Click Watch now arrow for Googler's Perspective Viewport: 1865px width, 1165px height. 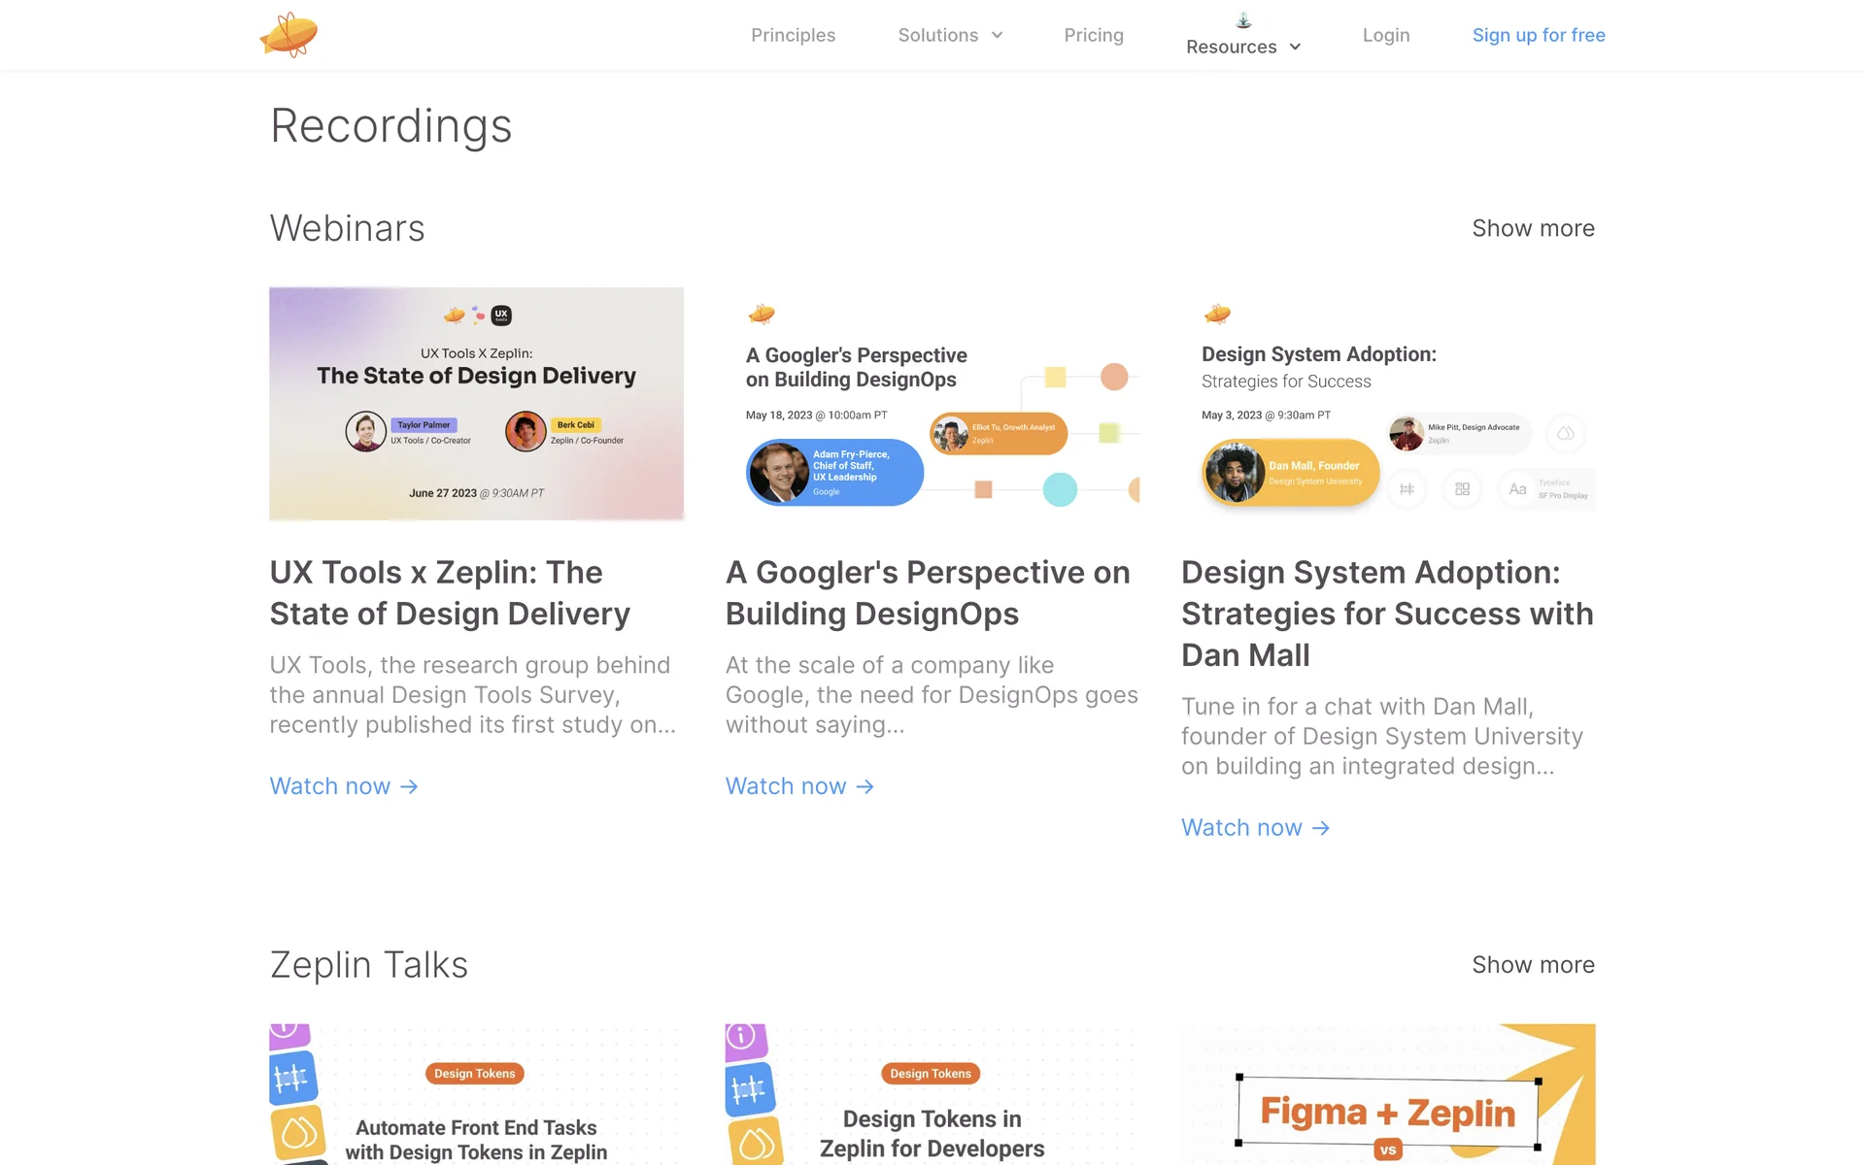pyautogui.click(x=865, y=786)
